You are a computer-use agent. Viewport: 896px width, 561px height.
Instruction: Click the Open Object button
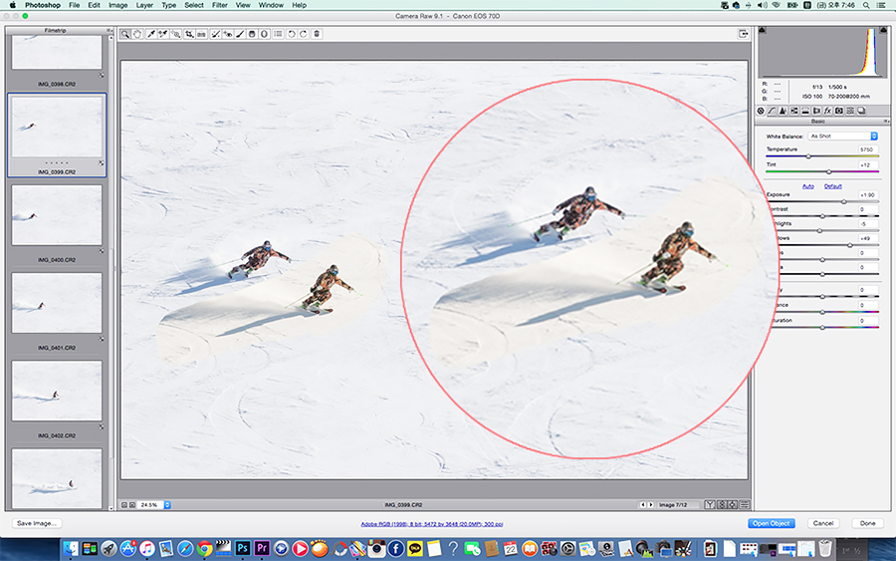point(771,523)
